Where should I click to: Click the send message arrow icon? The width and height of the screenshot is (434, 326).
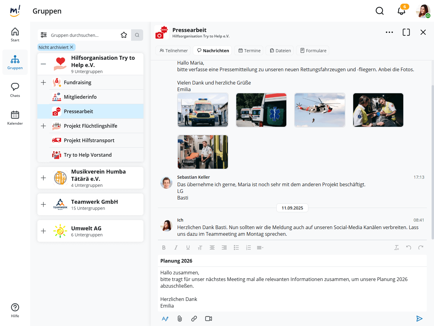coord(419,318)
